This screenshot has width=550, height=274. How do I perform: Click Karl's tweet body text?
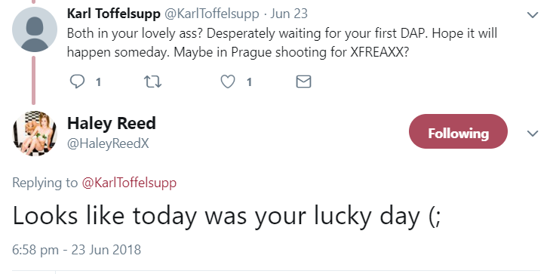pos(282,43)
